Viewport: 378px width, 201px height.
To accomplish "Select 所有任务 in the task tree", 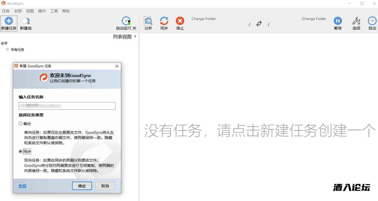I will [x=17, y=50].
